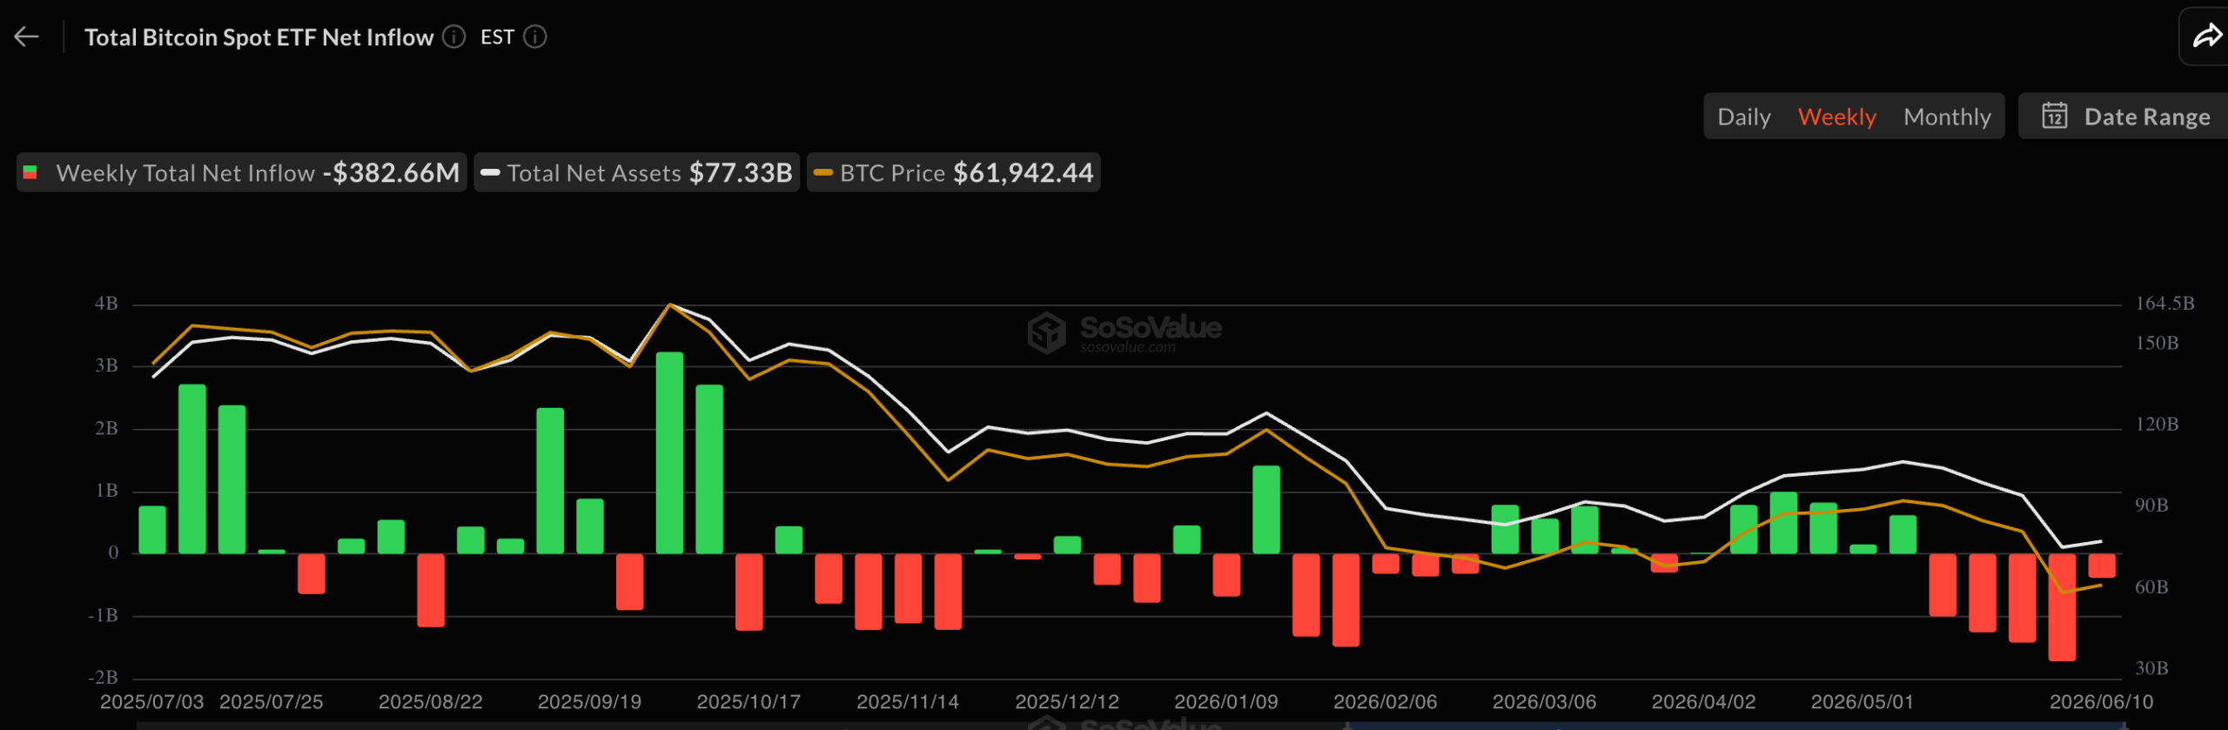2228x730 pixels.
Task: Click the calendar icon in Date Range
Action: click(x=2055, y=116)
